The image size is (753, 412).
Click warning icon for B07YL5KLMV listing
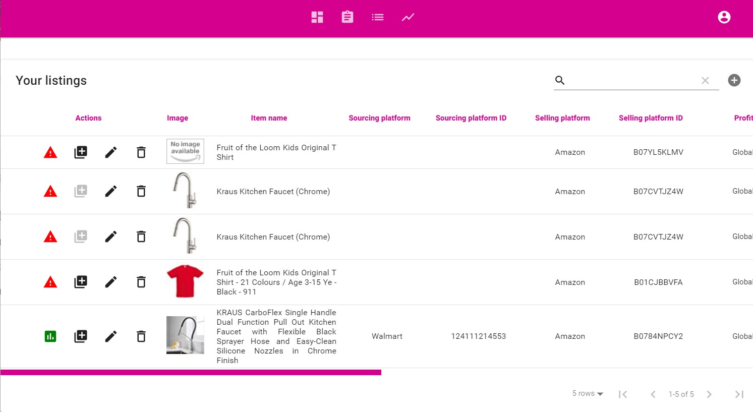50,152
